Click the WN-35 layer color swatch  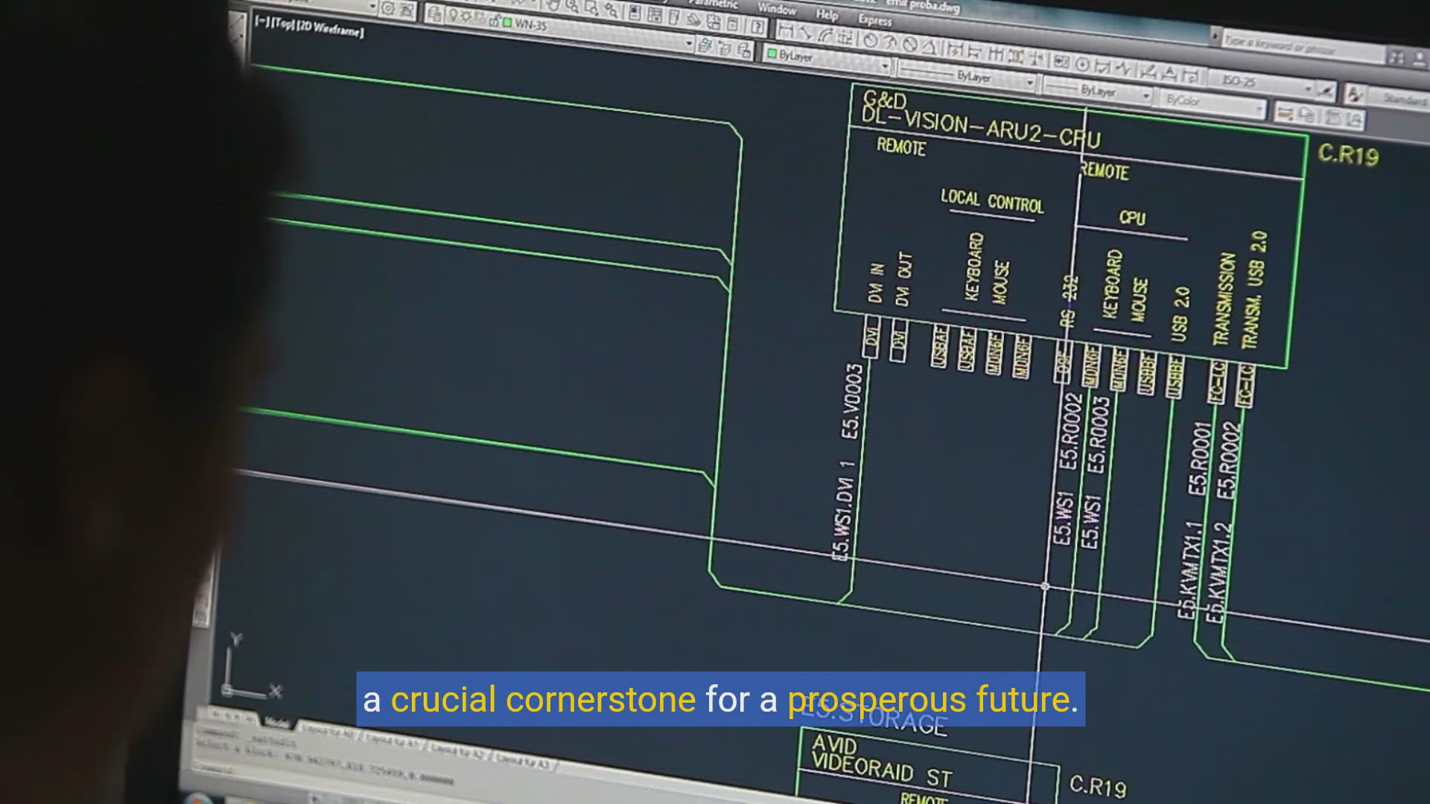coord(507,22)
